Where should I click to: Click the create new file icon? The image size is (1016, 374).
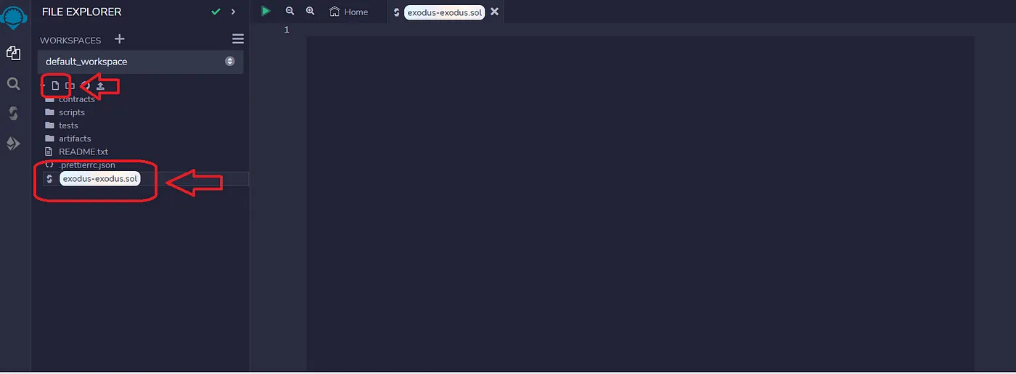55,86
